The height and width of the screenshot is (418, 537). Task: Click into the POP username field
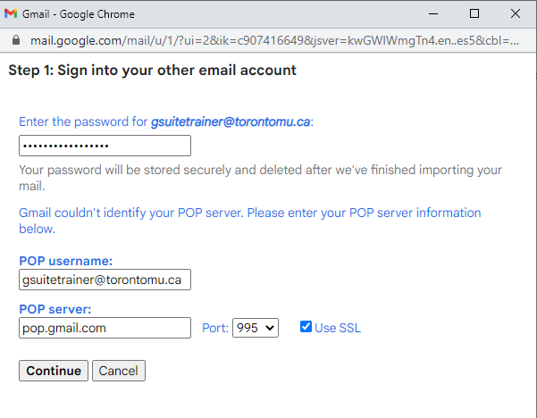coord(105,280)
